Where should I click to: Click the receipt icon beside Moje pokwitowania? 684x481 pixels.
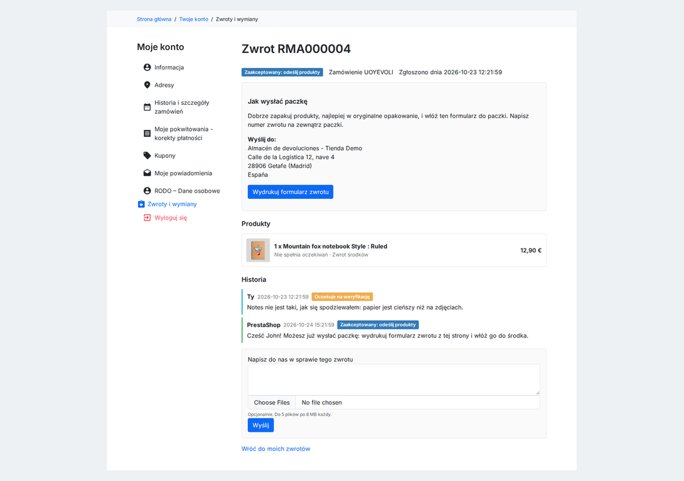click(x=147, y=133)
